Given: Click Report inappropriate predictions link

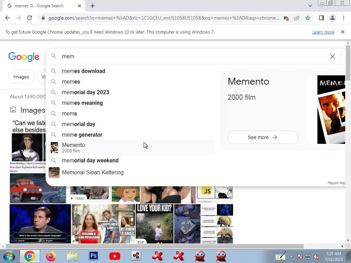Looking at the screenshot, I should click(336, 183).
